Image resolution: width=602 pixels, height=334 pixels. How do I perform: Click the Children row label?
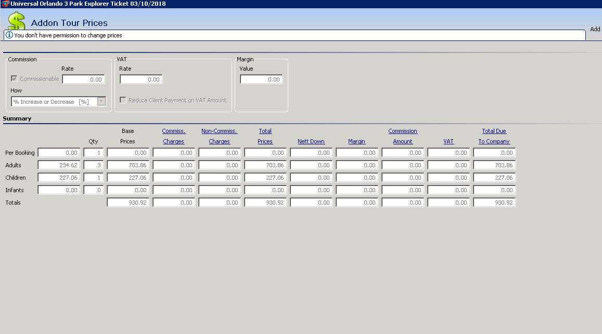pyautogui.click(x=16, y=178)
